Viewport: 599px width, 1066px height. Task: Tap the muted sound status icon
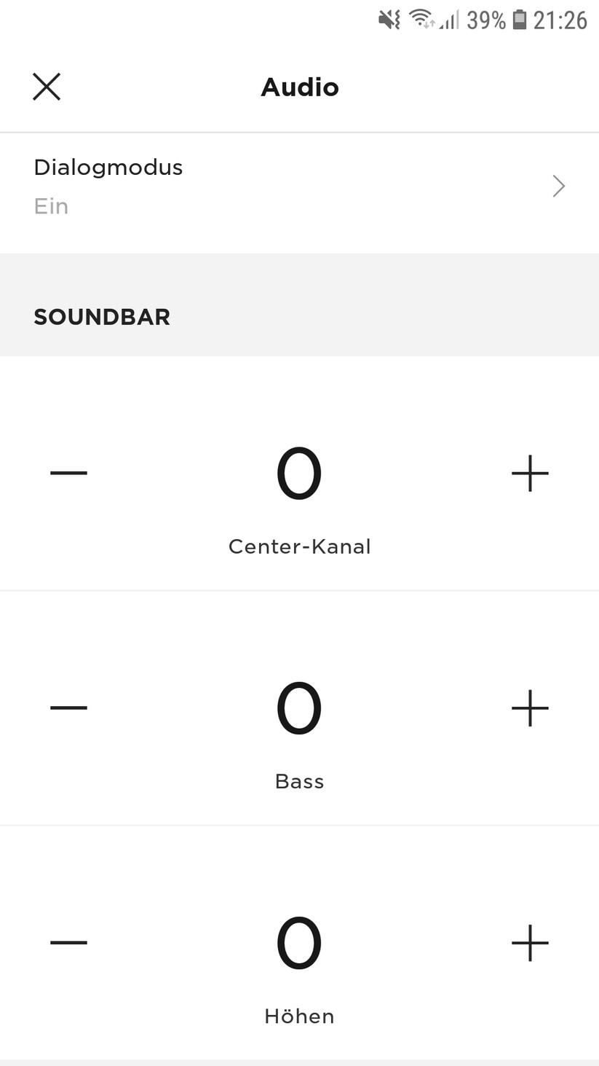[389, 20]
